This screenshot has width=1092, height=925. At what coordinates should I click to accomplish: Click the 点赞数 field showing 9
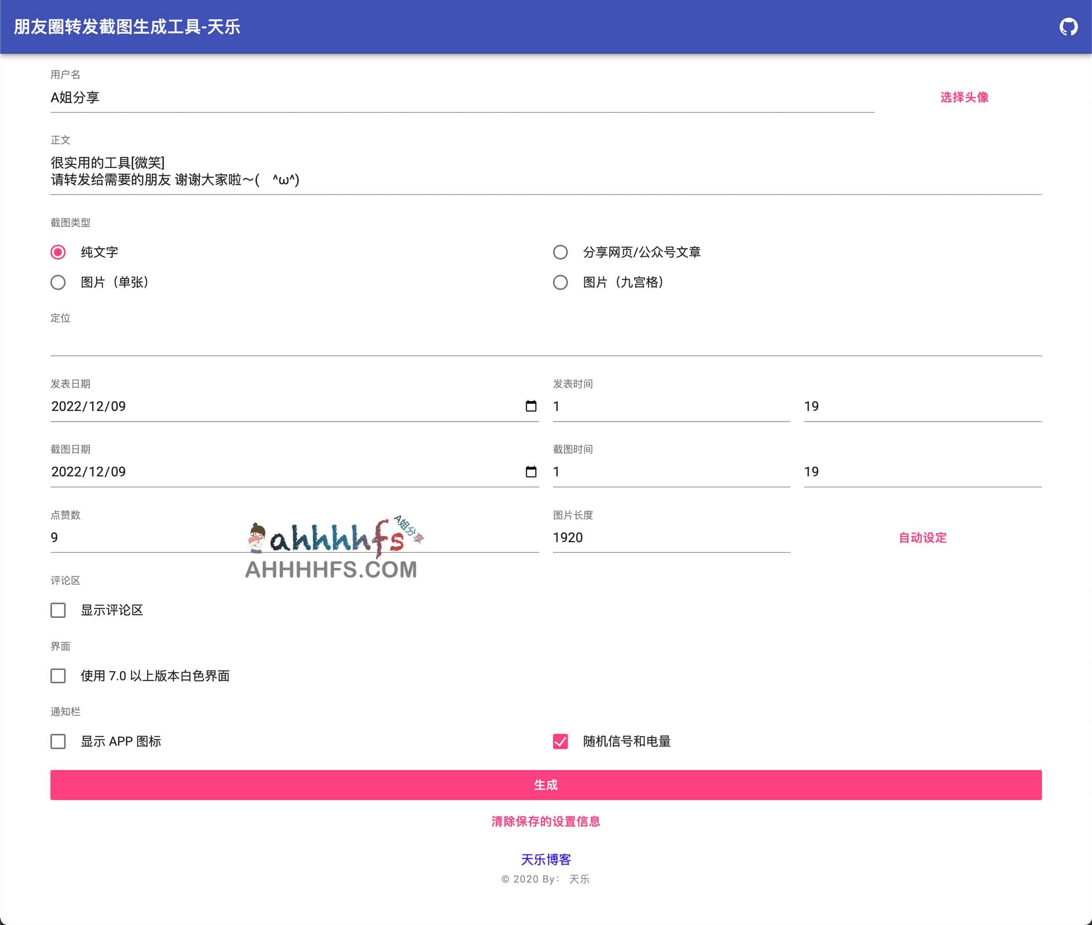click(x=157, y=537)
